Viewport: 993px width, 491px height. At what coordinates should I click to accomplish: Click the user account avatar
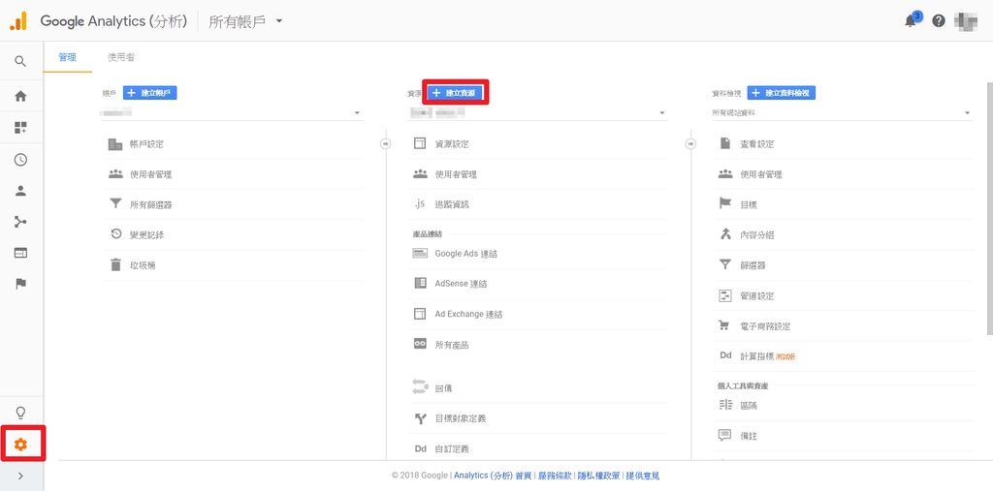pos(966,21)
